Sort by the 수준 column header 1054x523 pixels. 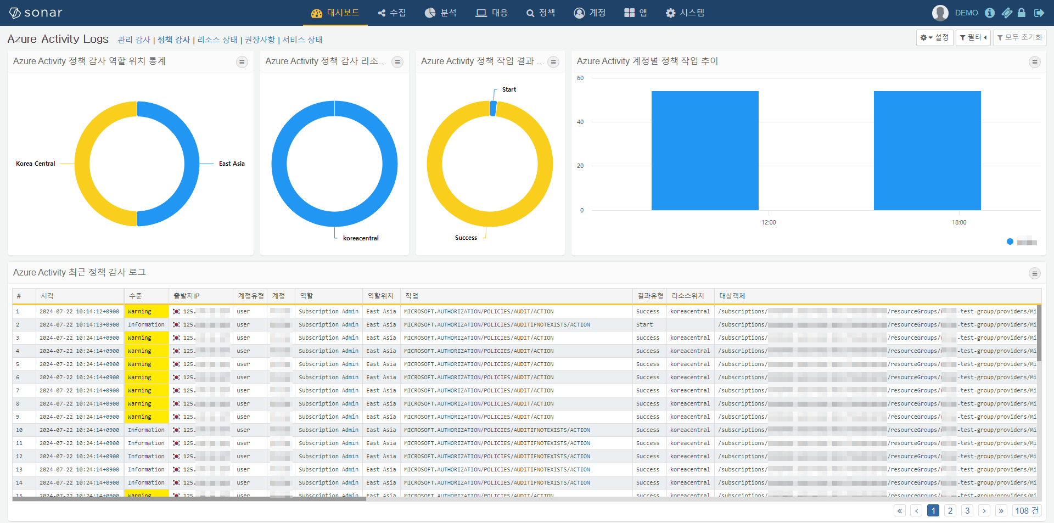(x=147, y=296)
